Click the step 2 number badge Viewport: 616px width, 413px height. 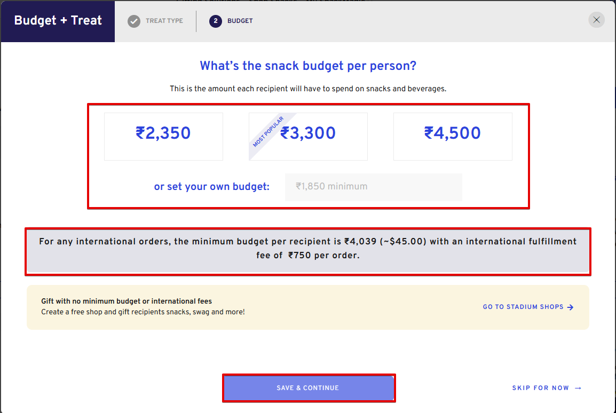point(216,21)
